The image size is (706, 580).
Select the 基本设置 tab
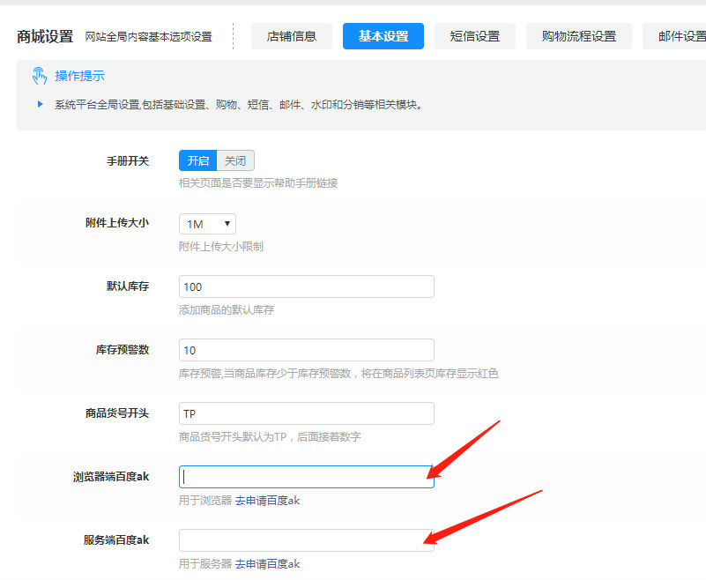383,36
